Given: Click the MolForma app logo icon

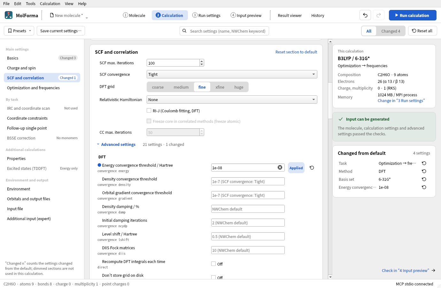Looking at the screenshot, I should 9,15.
